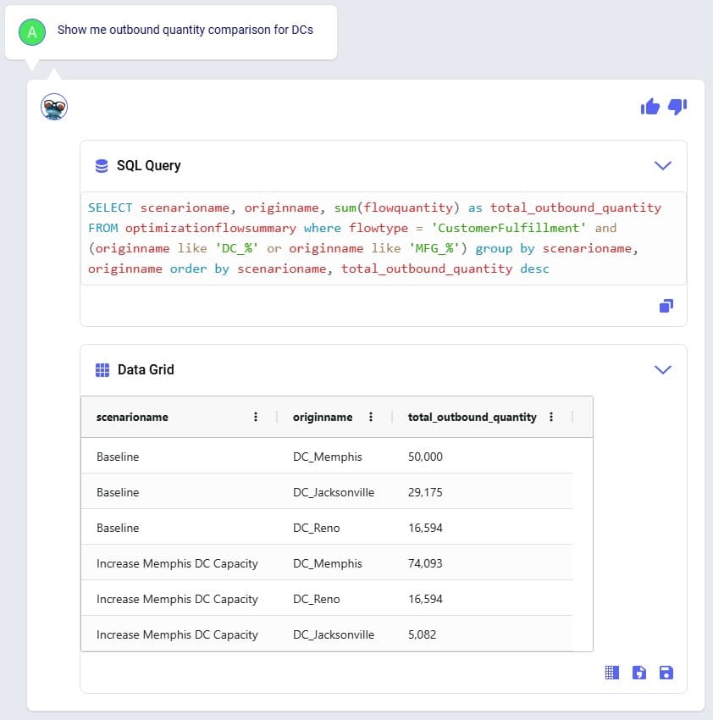Click DC_Jacksonville in the 5,082 row
The height and width of the screenshot is (720, 713).
[334, 634]
